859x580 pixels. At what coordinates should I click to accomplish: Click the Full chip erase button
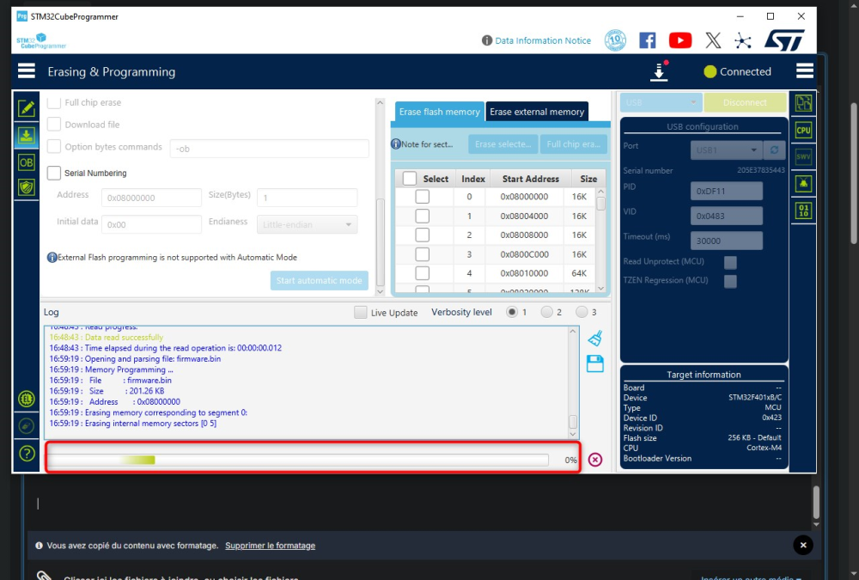point(574,144)
